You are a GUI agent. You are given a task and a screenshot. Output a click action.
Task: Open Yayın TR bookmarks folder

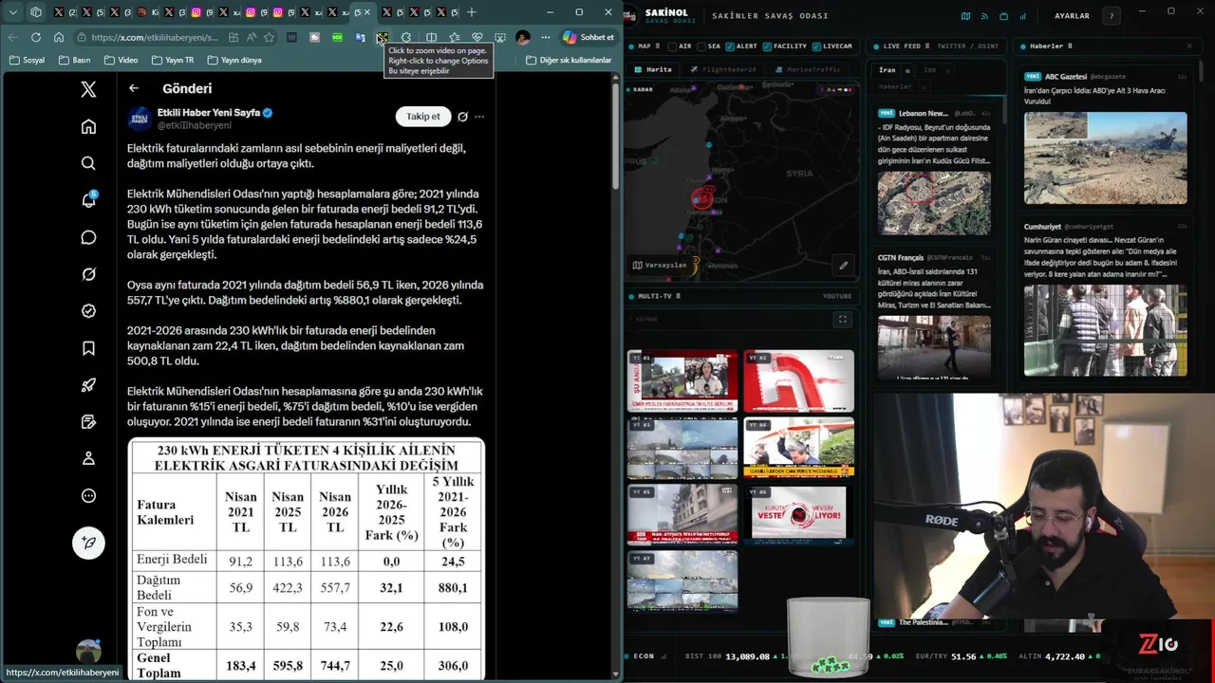point(172,60)
